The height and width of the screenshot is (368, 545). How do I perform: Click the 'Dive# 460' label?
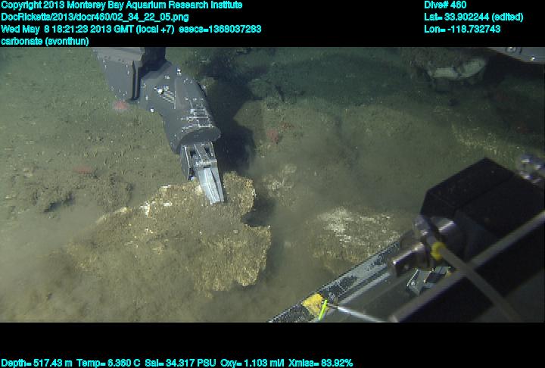tap(445, 5)
